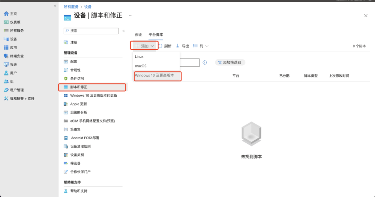
Task: Click the 筛选器 filters icon in menu
Action: 66,163
